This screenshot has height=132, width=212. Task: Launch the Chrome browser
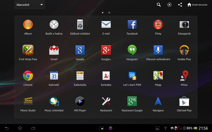pyautogui.click(x=28, y=76)
